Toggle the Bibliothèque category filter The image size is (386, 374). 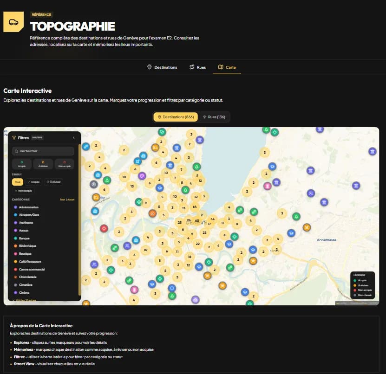pyautogui.click(x=25, y=246)
